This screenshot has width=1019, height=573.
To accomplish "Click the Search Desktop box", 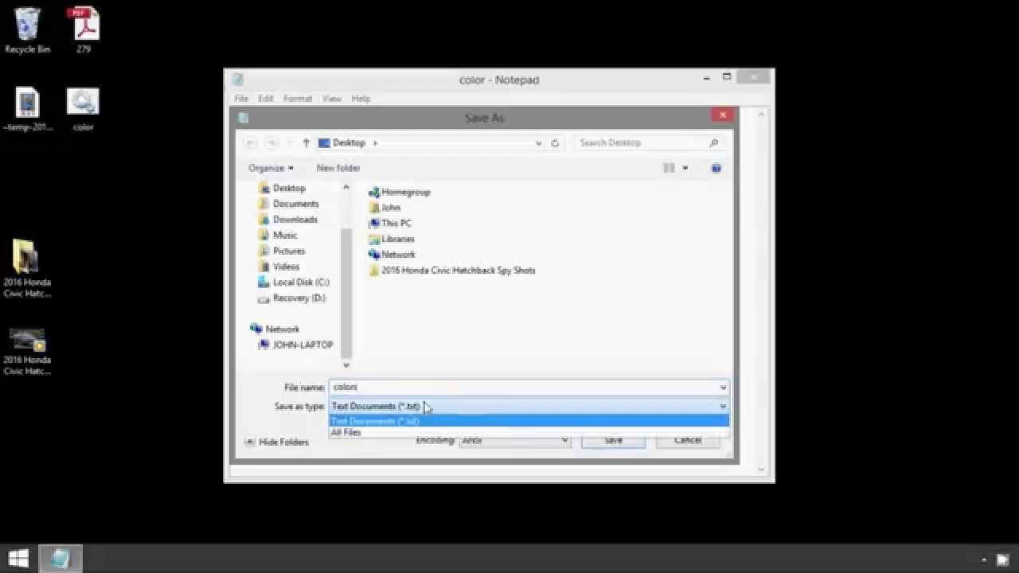I will 649,143.
